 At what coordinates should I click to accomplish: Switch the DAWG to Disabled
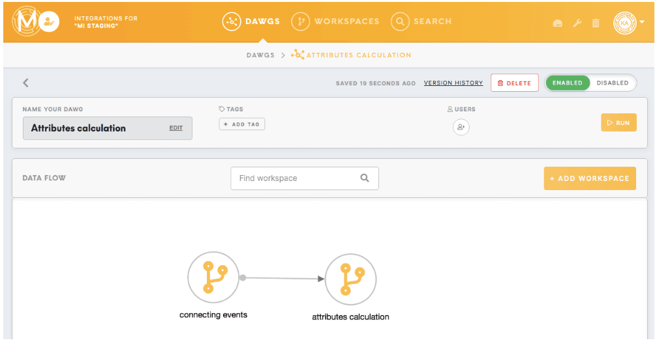click(x=612, y=83)
